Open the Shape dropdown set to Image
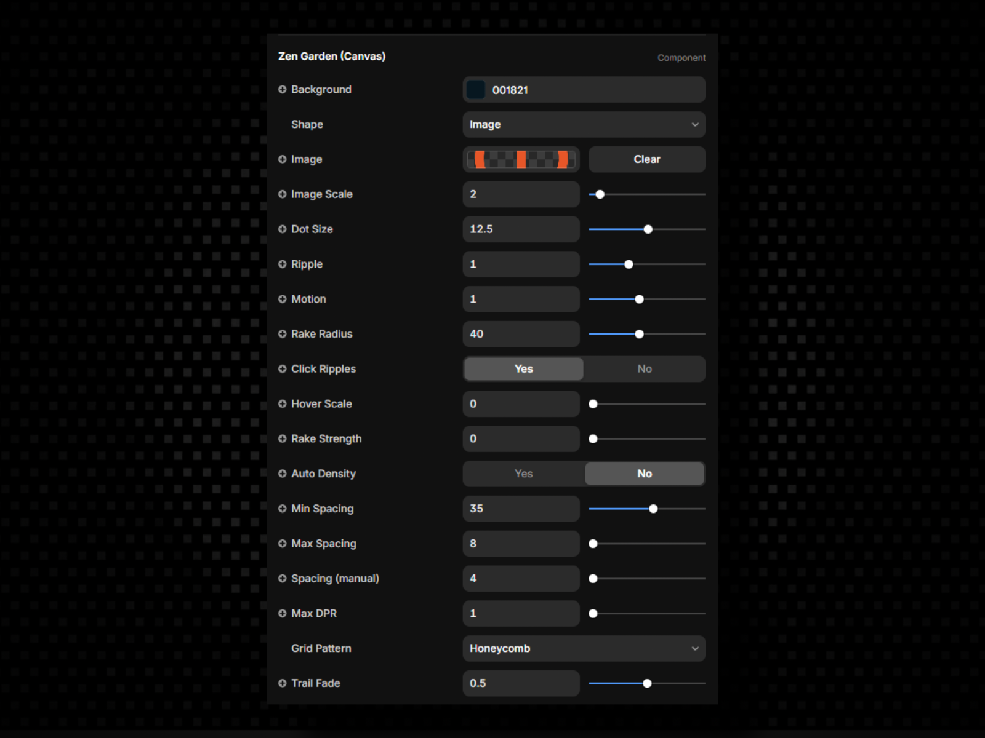The image size is (985, 738). tap(584, 125)
